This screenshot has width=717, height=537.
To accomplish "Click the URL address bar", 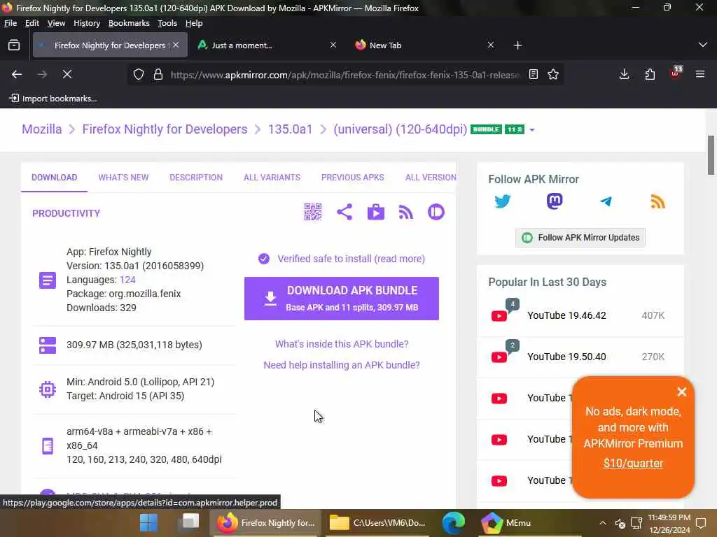I will point(344,74).
